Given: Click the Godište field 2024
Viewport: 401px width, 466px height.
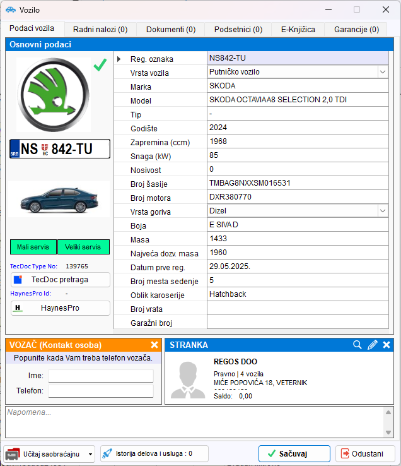Looking at the screenshot, I should (298, 128).
